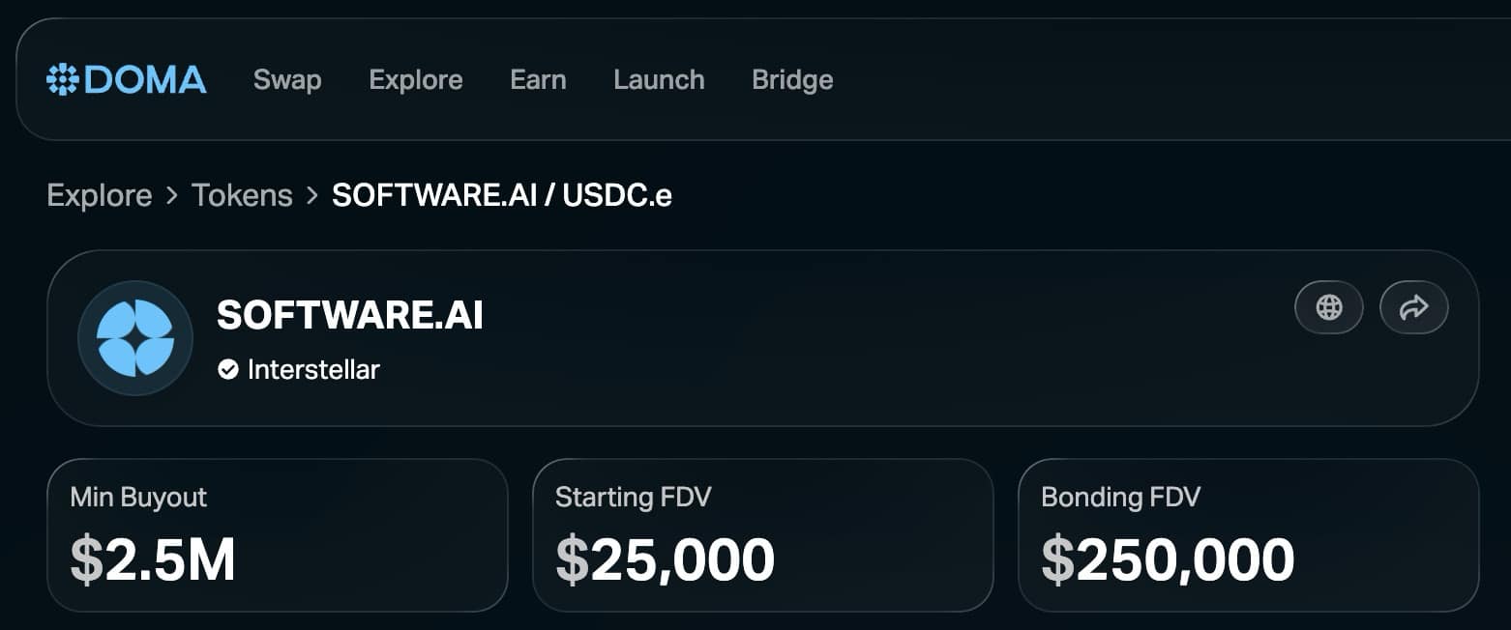Viewport: 1511px width, 630px height.
Task: Select the Earn navigation item
Action: coord(538,80)
